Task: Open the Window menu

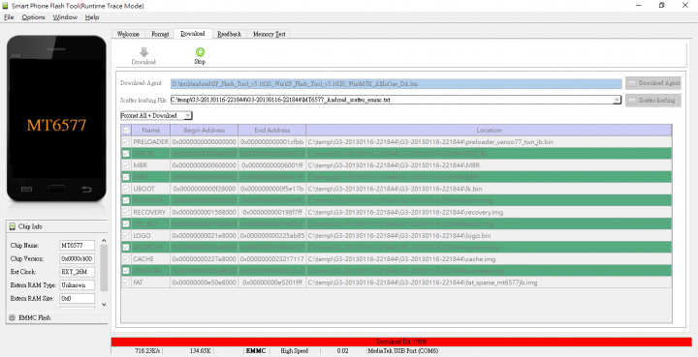Action: pos(65,17)
